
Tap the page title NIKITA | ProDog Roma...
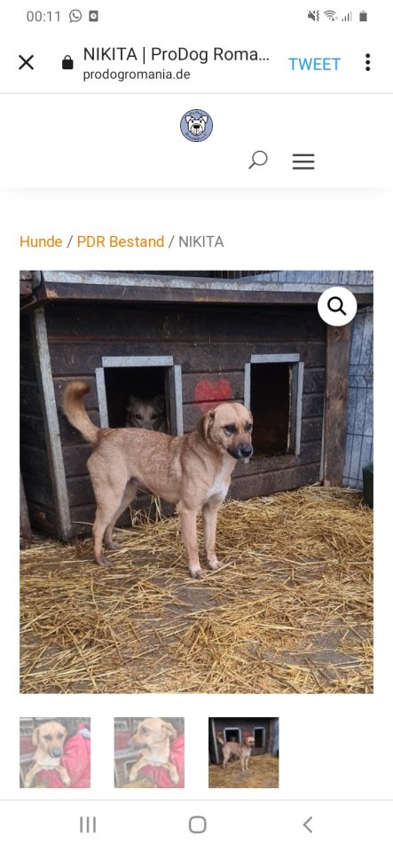(x=176, y=54)
